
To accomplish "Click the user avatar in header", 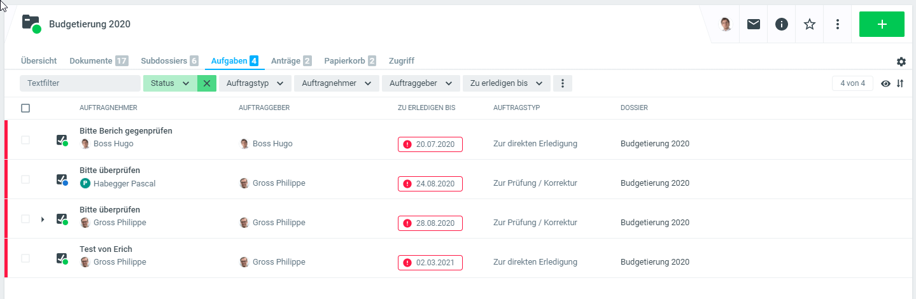I will (726, 24).
